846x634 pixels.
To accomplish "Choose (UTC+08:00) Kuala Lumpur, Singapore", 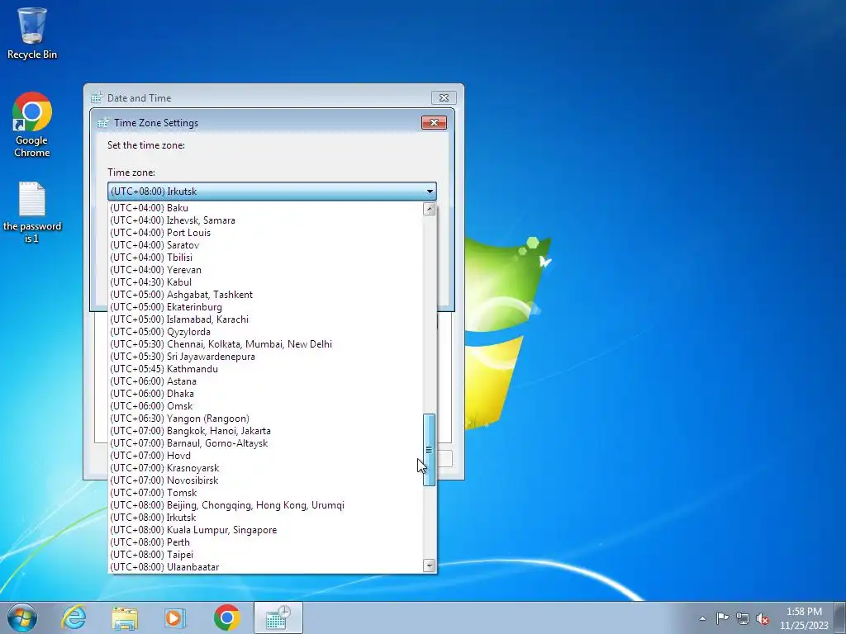I will 265,531.
